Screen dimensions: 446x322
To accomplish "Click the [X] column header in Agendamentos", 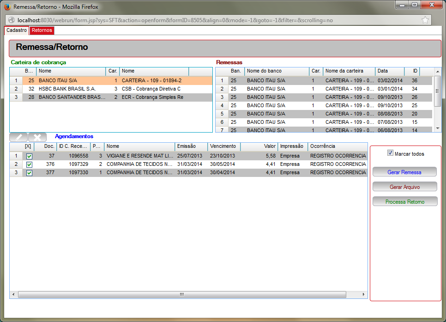I will click(x=28, y=146).
